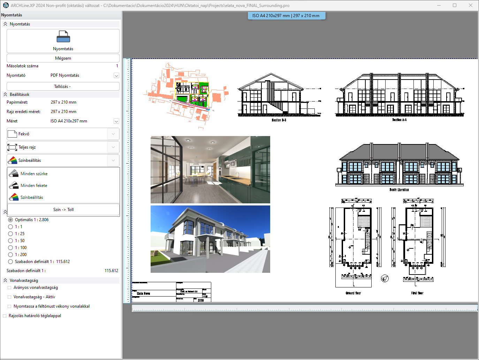Toggle Rajzolás határoló téglalappal checkbox
This screenshot has height=360, width=479.
point(5,316)
